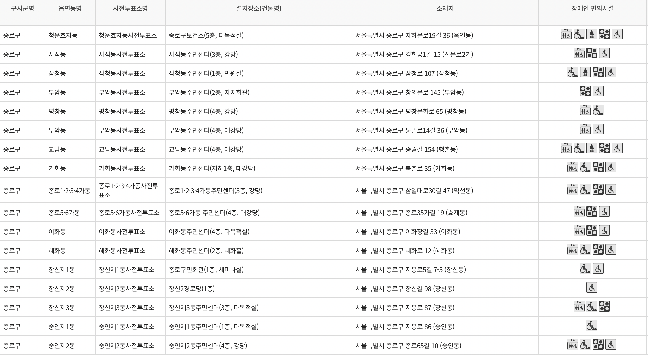This screenshot has height=355, width=648.
Task: Click the 장애인 편의시설 column header
Action: coord(592,8)
